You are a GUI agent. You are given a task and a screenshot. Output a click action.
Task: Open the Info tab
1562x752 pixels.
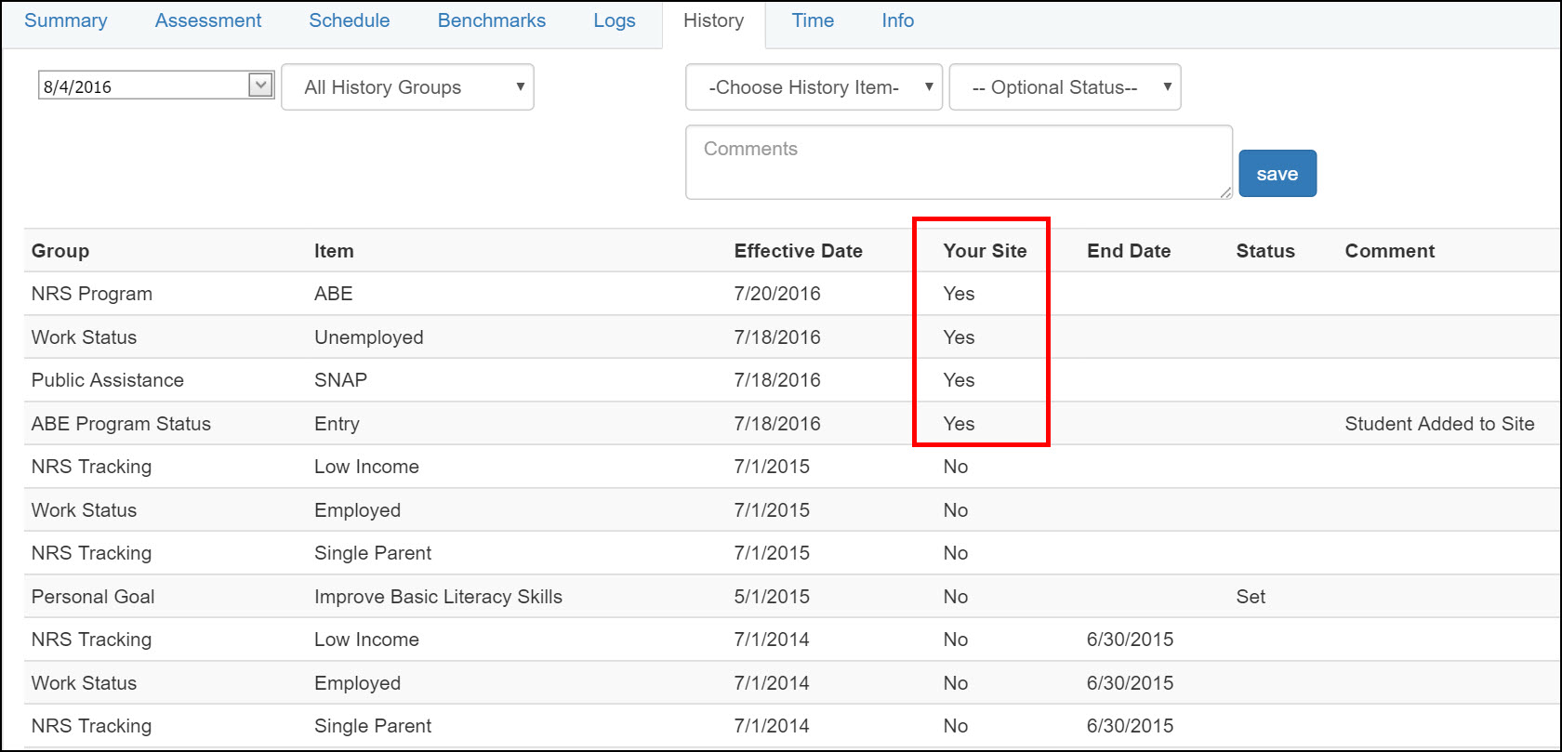(x=897, y=20)
